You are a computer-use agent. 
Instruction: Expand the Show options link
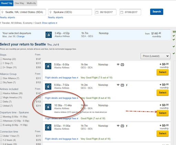click(50, 23)
